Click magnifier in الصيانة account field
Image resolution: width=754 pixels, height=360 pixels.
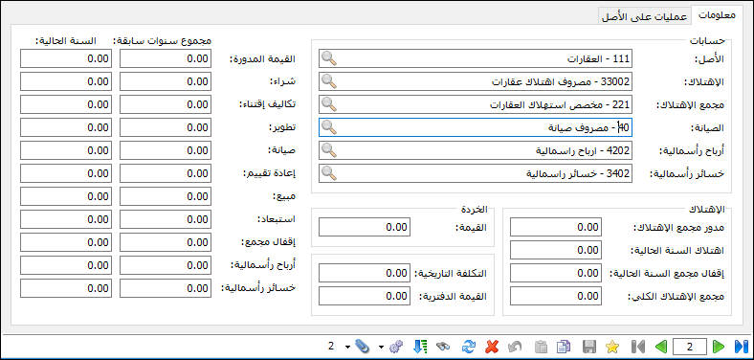point(329,127)
